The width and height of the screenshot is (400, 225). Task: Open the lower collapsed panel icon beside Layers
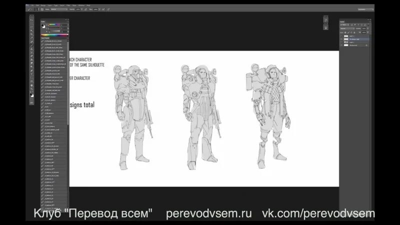click(326, 27)
